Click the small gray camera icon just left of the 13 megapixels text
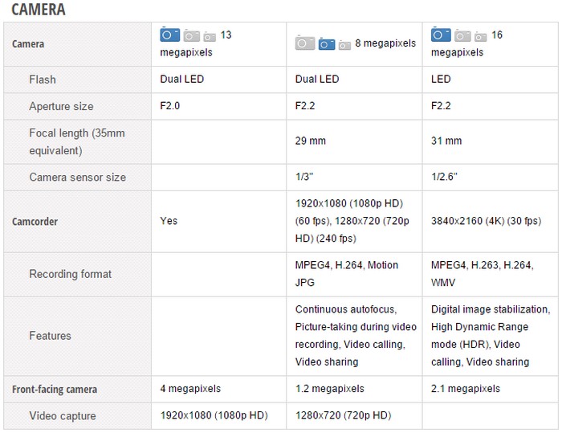Screen dimensions: 562x433 point(210,36)
